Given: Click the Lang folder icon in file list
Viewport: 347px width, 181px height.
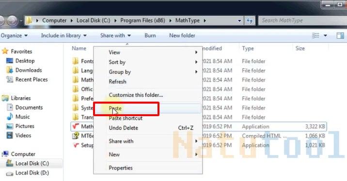Looking at the screenshot, I should (x=76, y=71).
